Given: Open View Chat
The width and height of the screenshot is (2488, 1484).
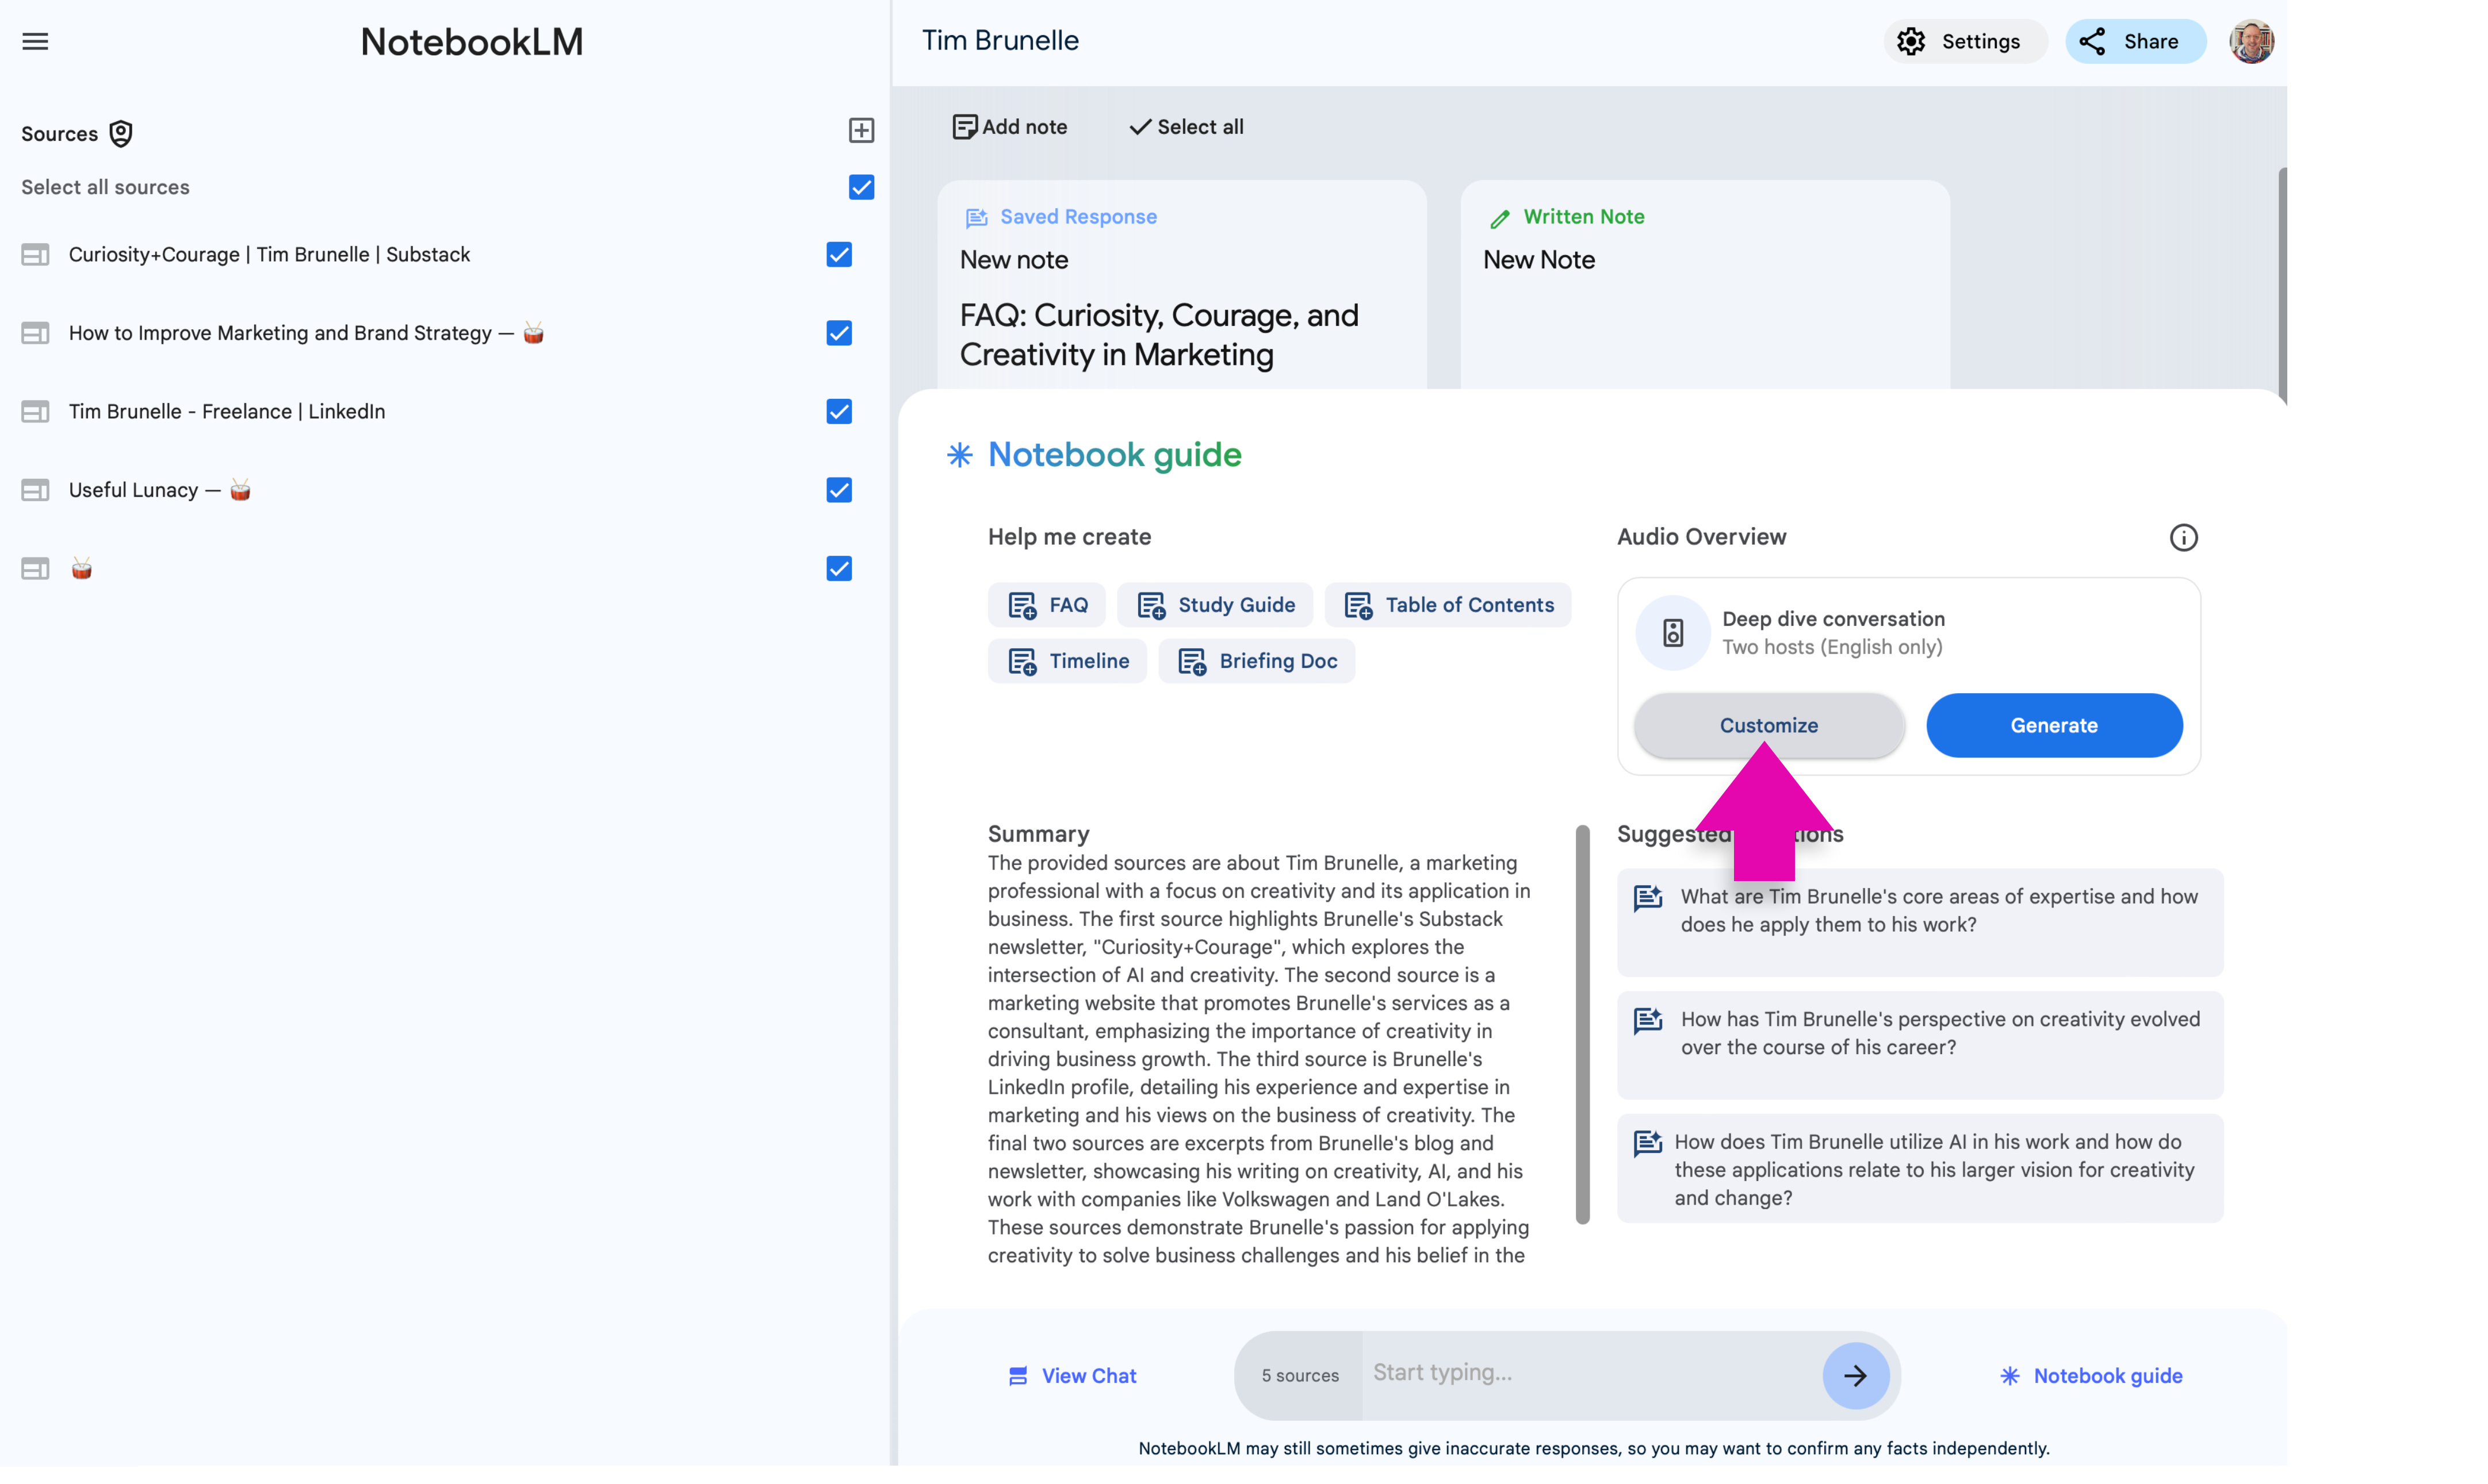Looking at the screenshot, I should click(x=1073, y=1376).
